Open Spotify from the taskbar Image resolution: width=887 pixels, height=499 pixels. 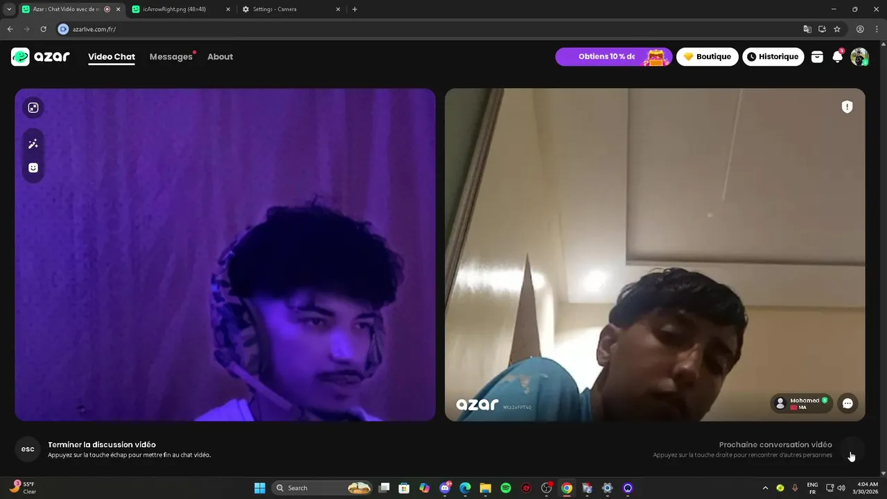(506, 488)
